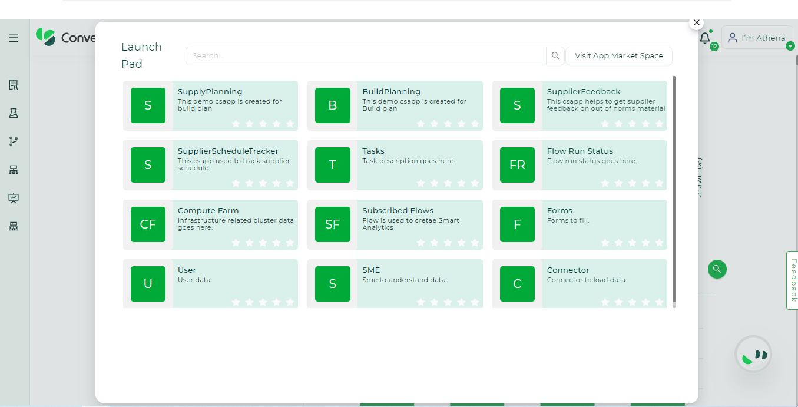798x407 pixels.
Task: Click the flask experiments icon in sidebar
Action: point(13,112)
